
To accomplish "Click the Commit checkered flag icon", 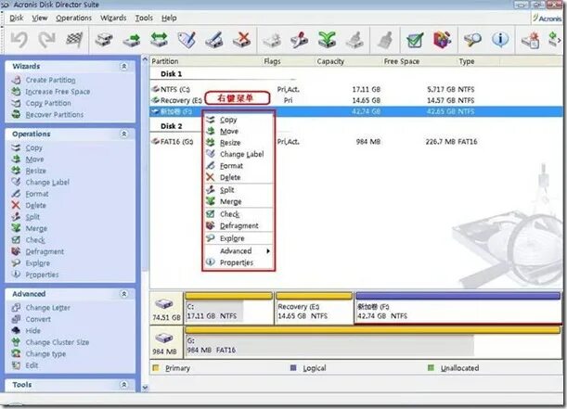I will click(74, 40).
